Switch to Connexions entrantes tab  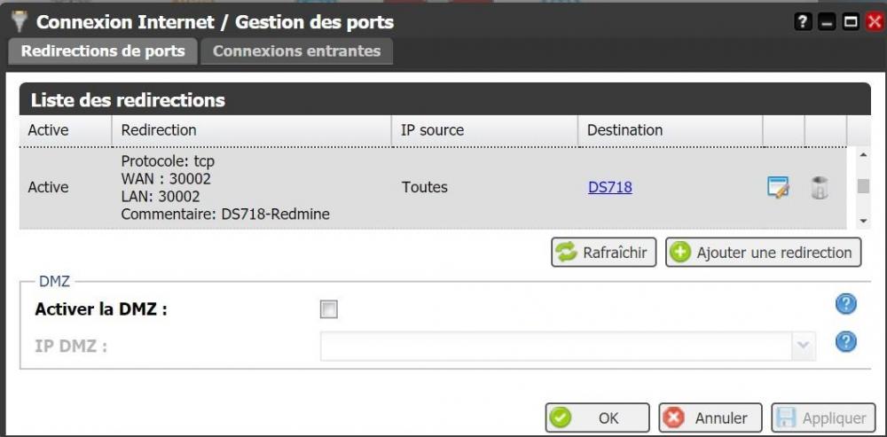click(x=296, y=51)
